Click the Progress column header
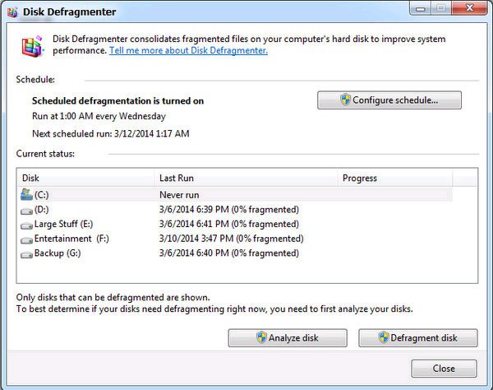 point(395,179)
